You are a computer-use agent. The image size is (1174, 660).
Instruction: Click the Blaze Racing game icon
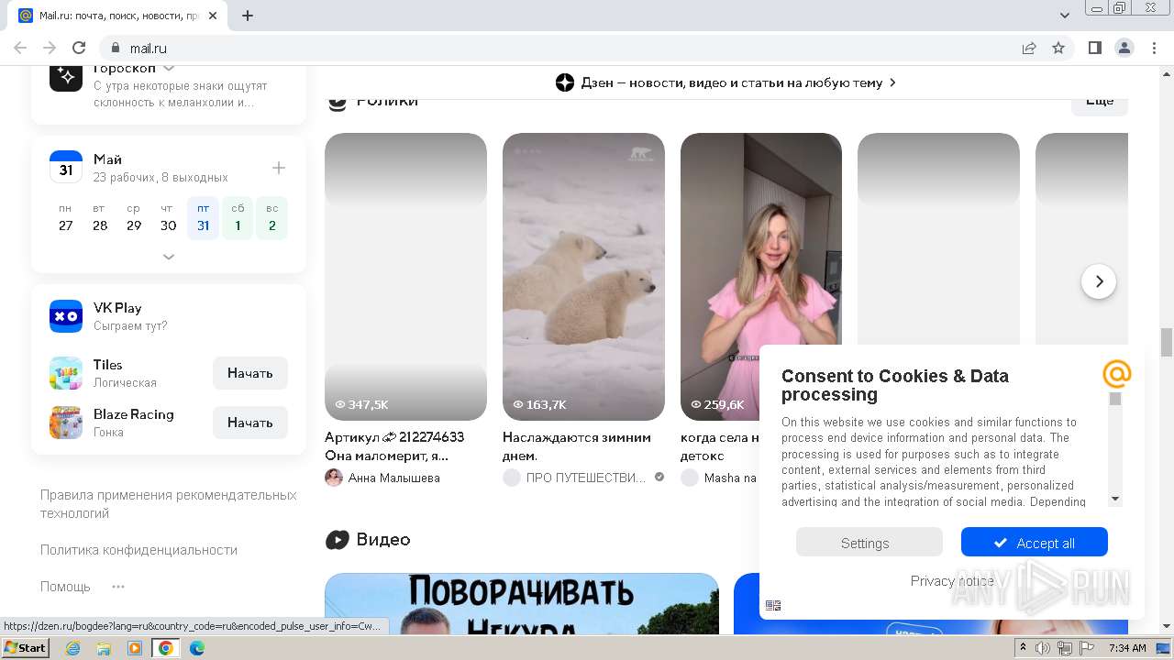pyautogui.click(x=66, y=423)
